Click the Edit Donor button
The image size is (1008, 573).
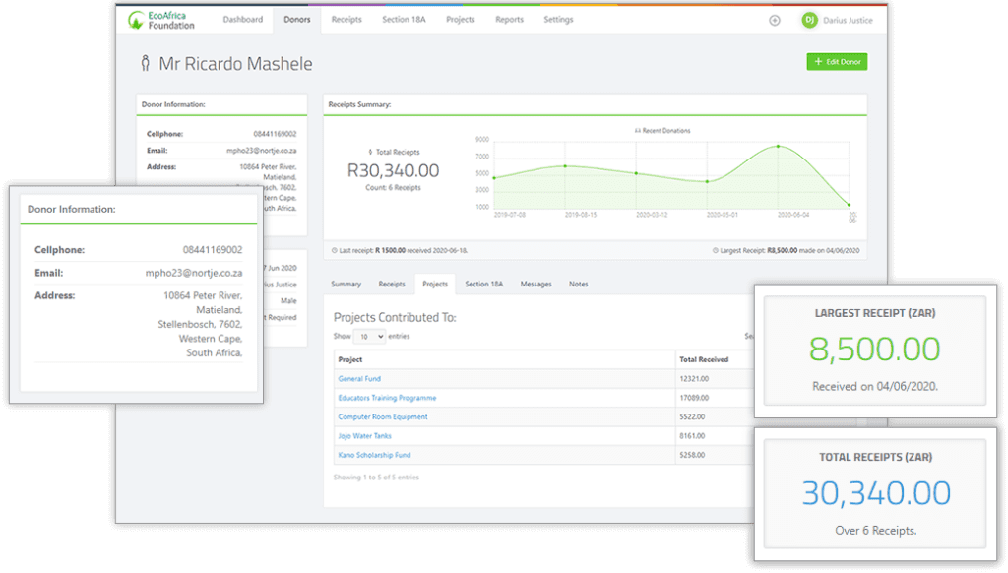pyautogui.click(x=836, y=61)
